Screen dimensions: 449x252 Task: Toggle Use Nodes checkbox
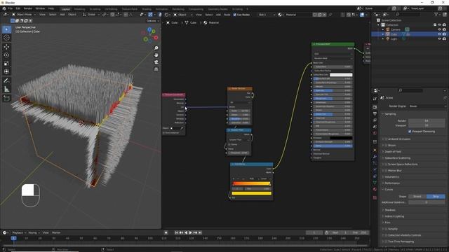(x=235, y=15)
